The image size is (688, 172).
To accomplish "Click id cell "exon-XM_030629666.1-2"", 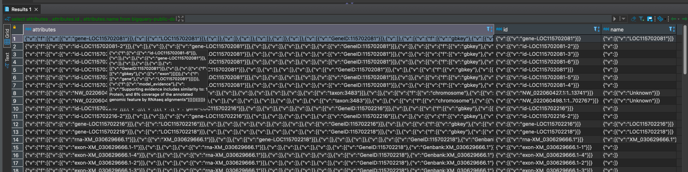I will 548,163.
